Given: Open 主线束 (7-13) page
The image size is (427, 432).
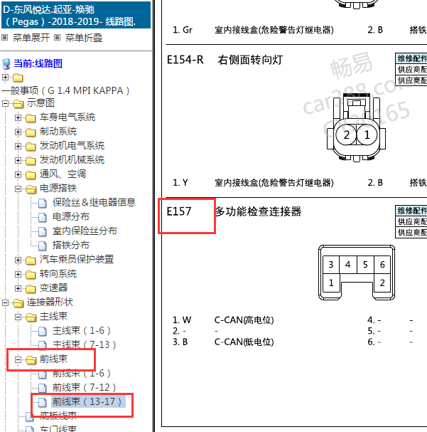Looking at the screenshot, I should [x=85, y=344].
